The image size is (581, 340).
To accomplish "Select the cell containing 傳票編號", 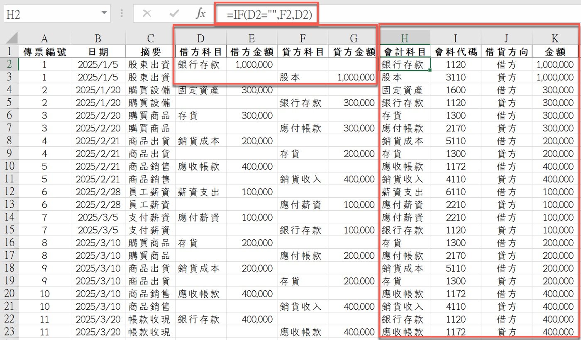I will tap(44, 51).
